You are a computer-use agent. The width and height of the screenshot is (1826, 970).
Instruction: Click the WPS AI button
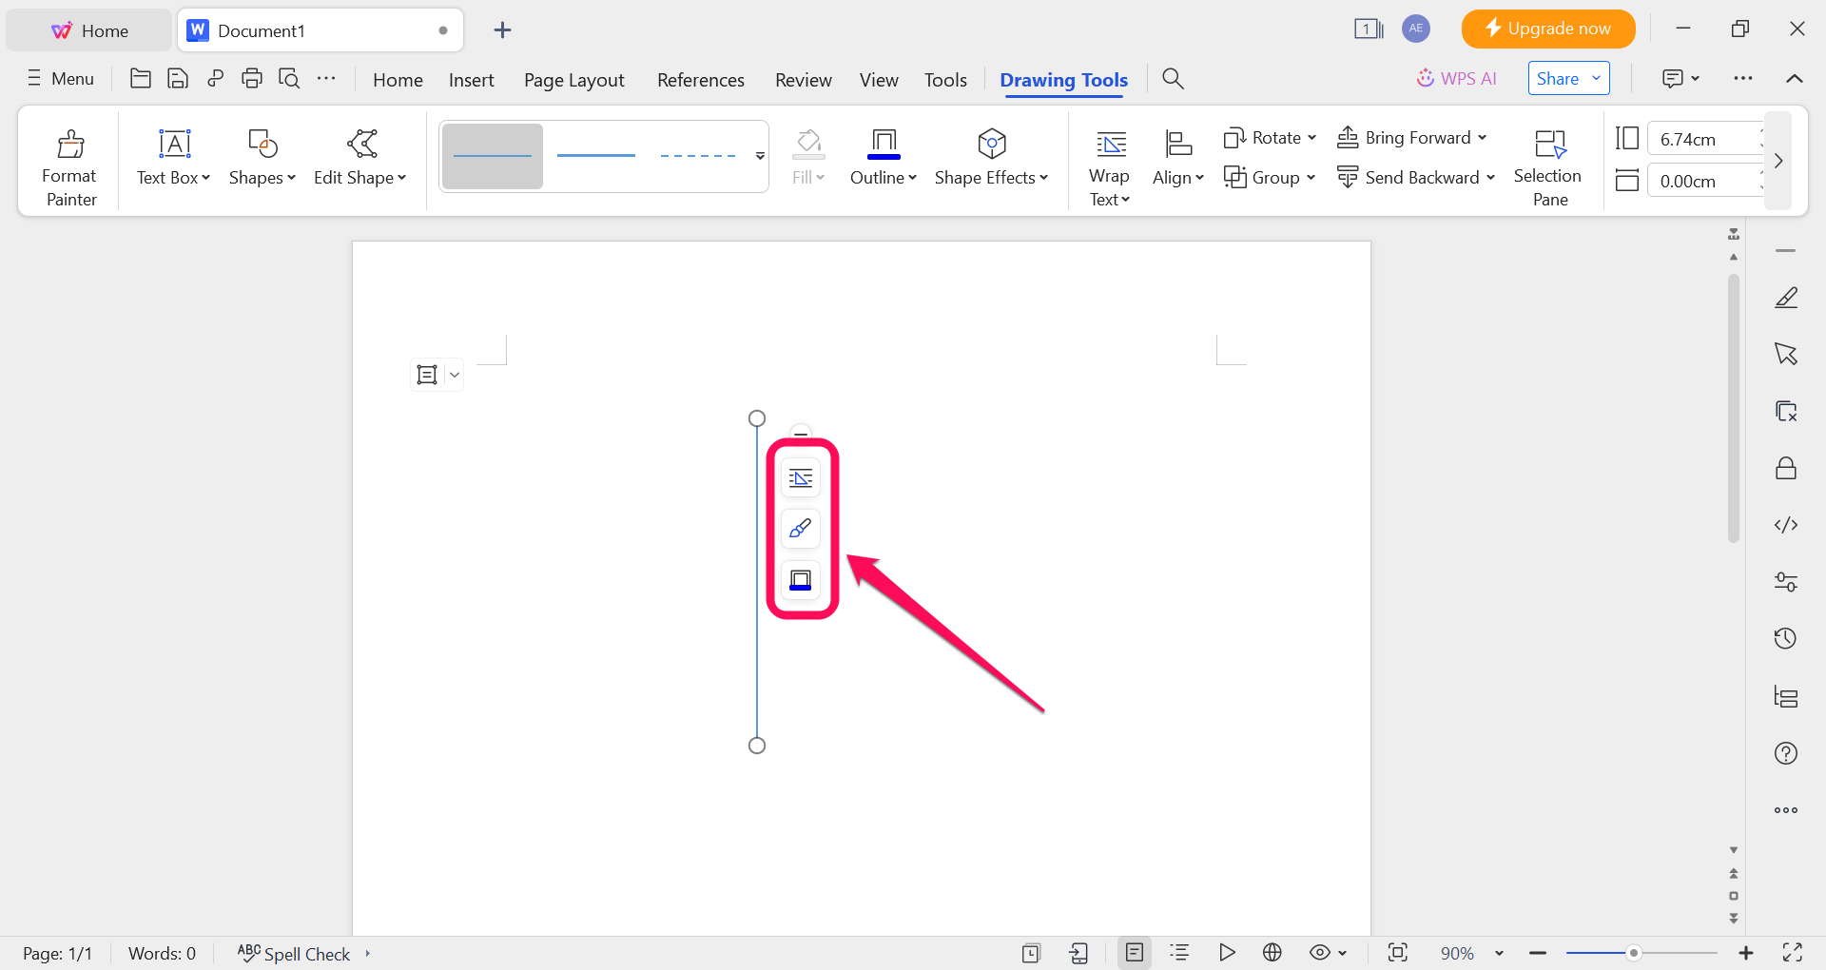pyautogui.click(x=1457, y=79)
